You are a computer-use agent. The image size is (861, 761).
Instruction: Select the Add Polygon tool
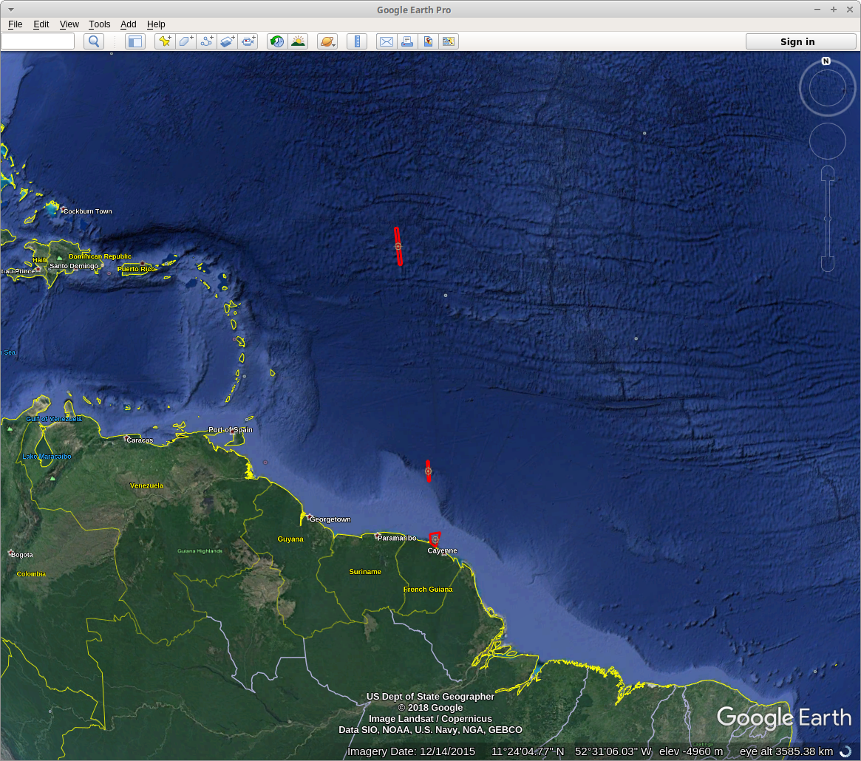(186, 41)
